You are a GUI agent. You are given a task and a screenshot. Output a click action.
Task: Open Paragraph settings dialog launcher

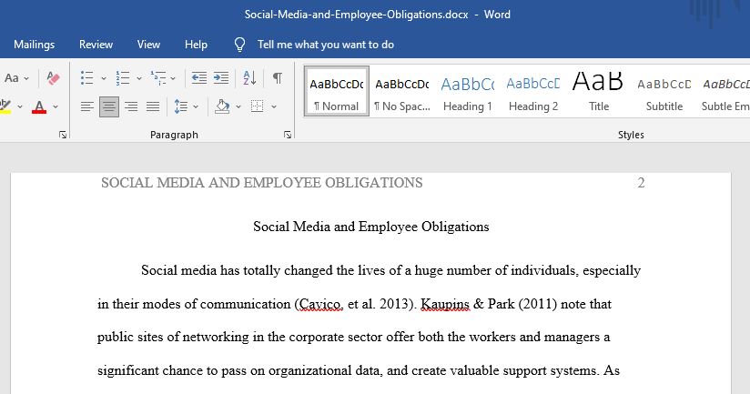pyautogui.click(x=288, y=135)
